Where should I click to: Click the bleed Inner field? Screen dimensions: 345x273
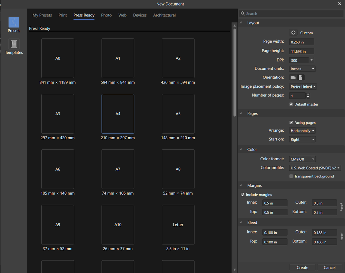[275, 232]
